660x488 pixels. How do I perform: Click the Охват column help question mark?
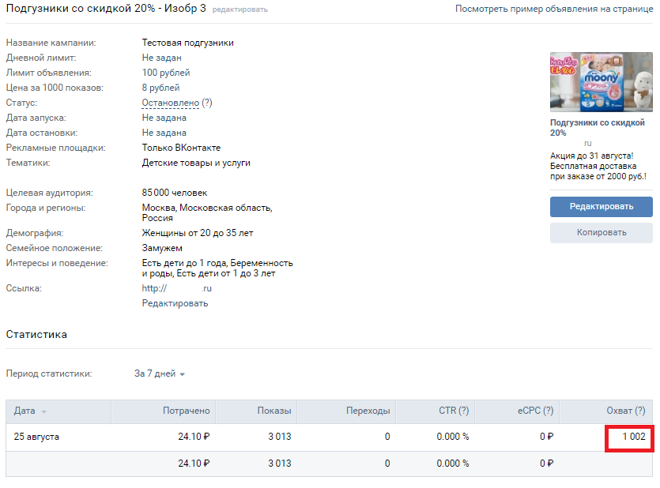pyautogui.click(x=639, y=411)
